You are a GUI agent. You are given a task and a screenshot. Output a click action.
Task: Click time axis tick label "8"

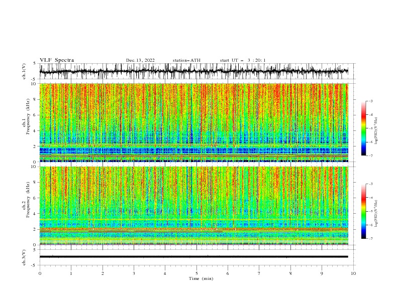click(290, 273)
